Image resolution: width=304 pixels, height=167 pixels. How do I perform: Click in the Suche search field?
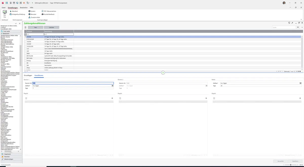[x=284, y=27]
